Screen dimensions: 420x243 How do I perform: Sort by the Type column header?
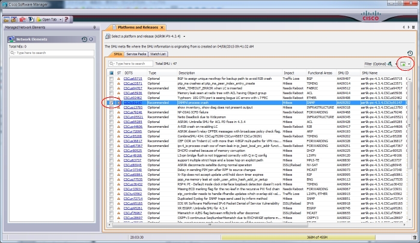[162, 73]
